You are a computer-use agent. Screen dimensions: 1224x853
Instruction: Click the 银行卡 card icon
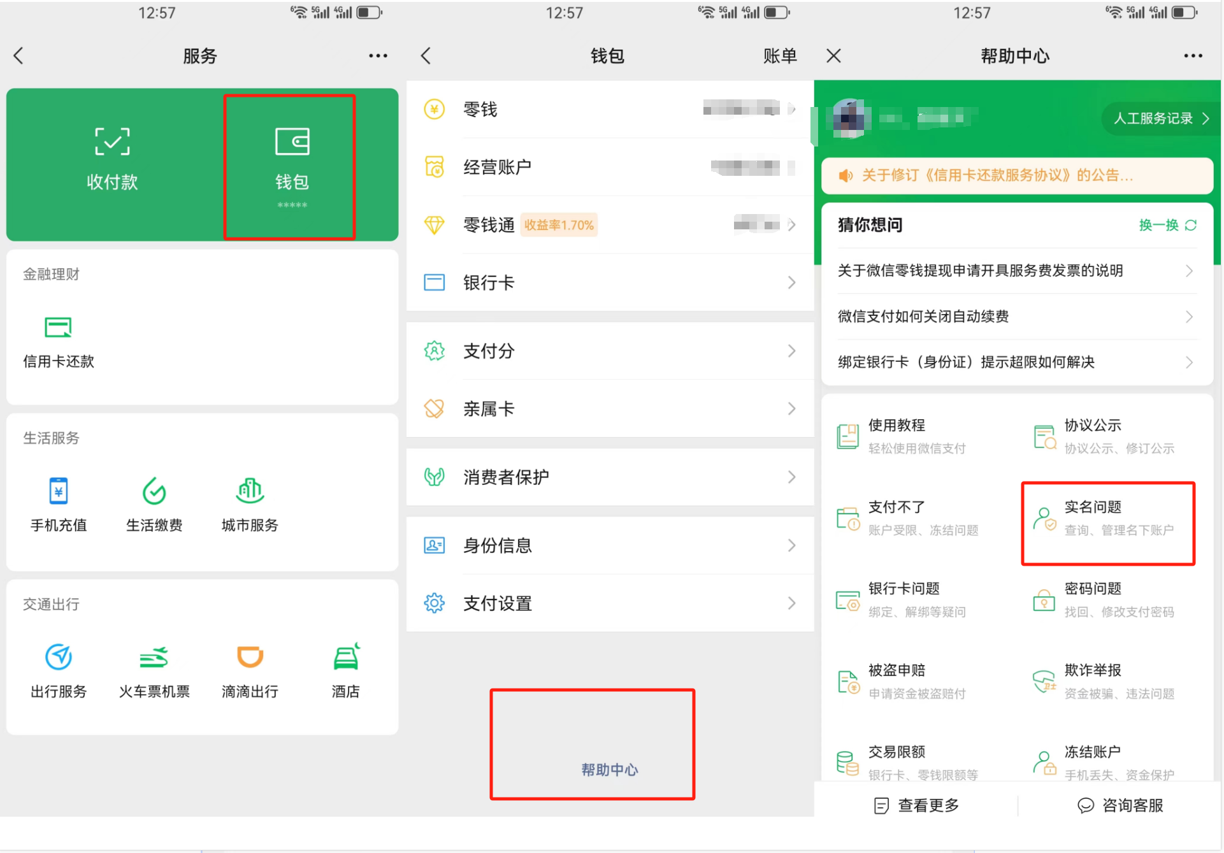coord(435,282)
